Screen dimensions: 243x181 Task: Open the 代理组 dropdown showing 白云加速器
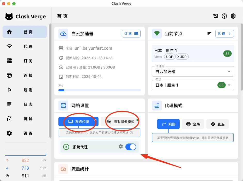click(x=193, y=71)
